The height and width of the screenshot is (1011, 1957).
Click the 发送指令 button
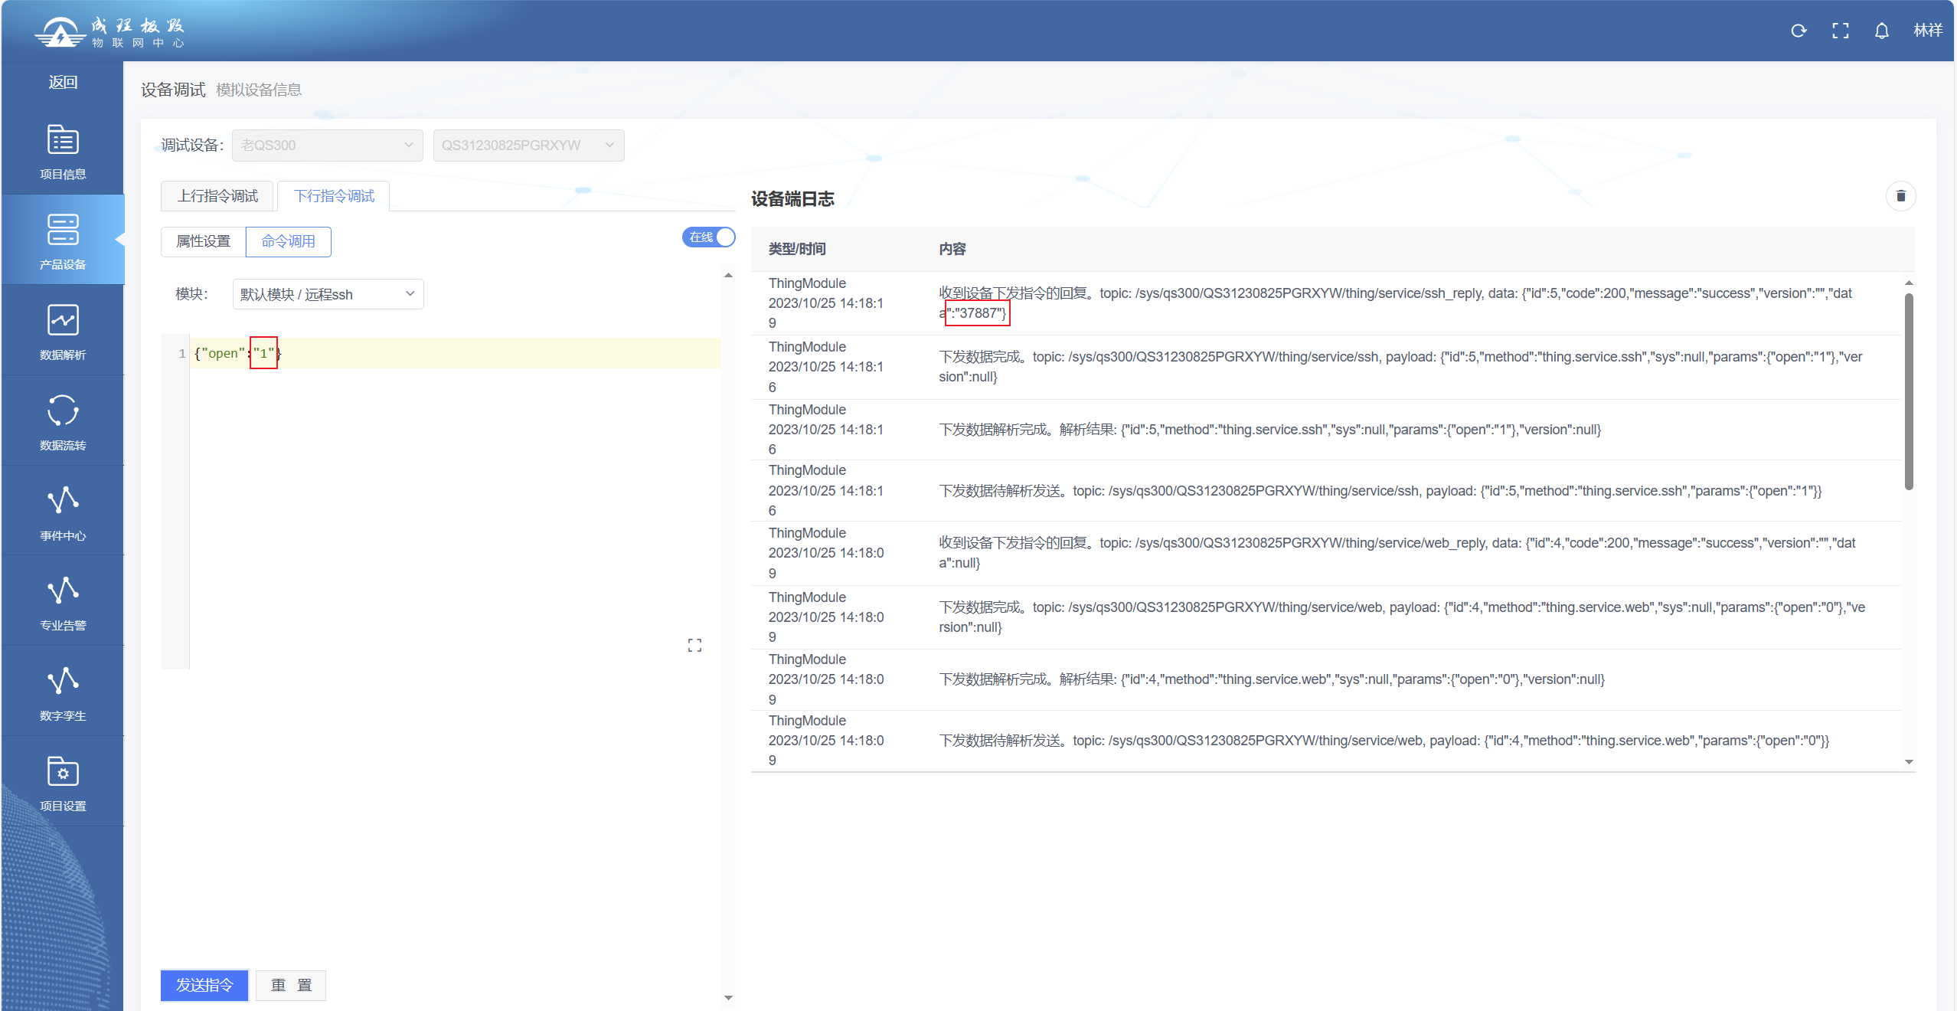(204, 985)
